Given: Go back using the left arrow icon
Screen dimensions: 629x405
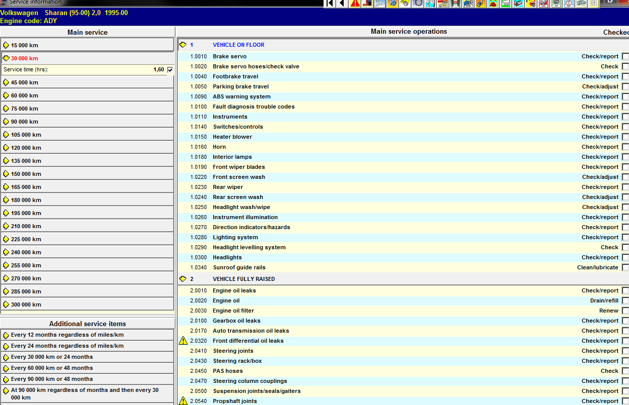Looking at the screenshot, I should point(342,4).
